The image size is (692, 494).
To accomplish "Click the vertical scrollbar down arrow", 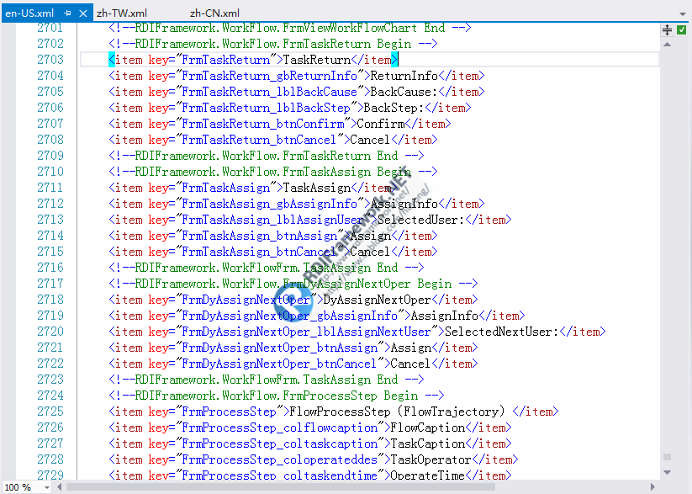I will pyautogui.click(x=668, y=472).
